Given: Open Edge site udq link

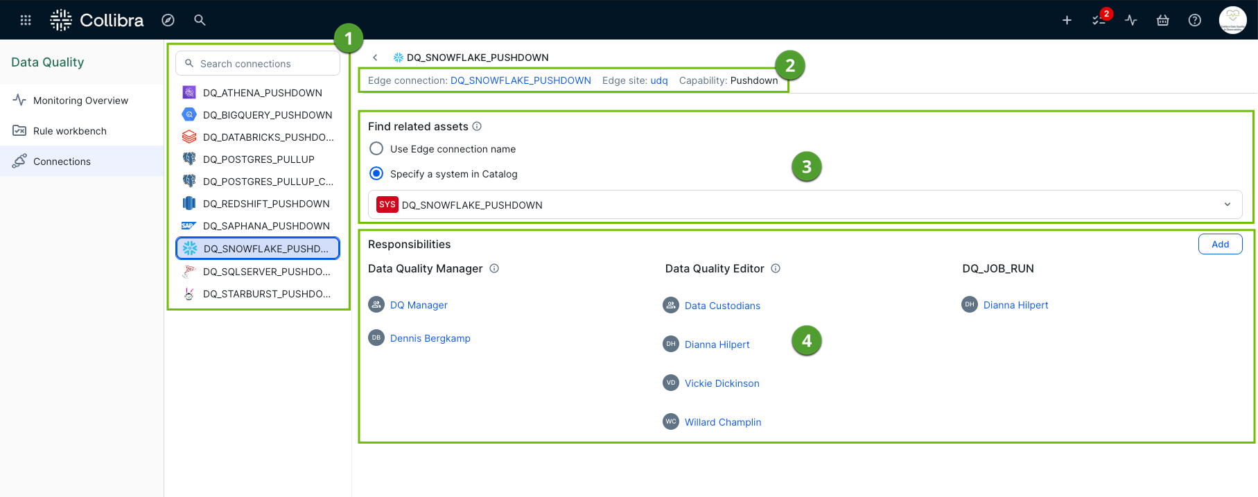Looking at the screenshot, I should (x=659, y=80).
